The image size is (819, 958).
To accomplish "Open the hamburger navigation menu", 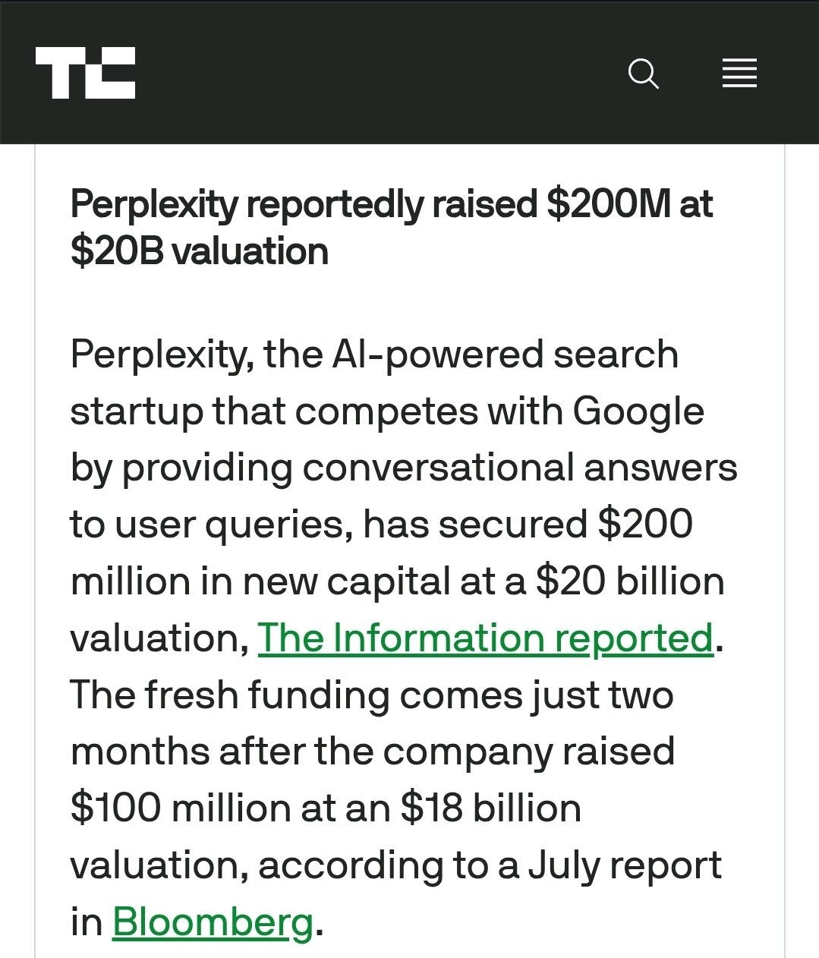I will click(x=739, y=74).
